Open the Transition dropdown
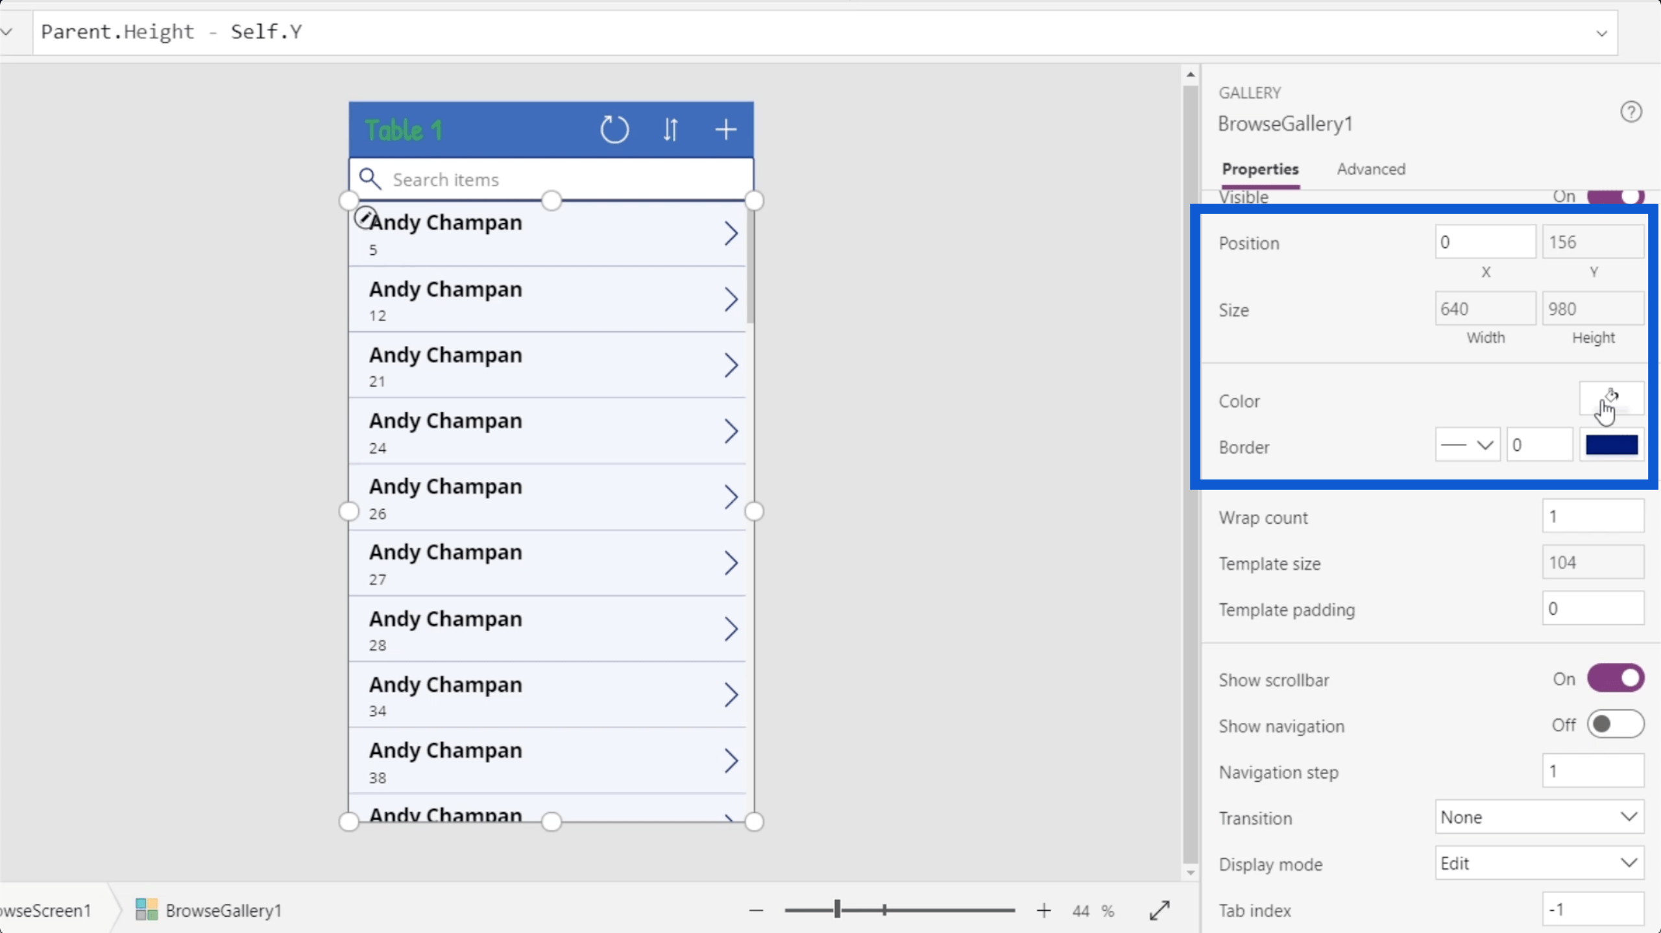Viewport: 1661px width, 933px height. (x=1540, y=817)
